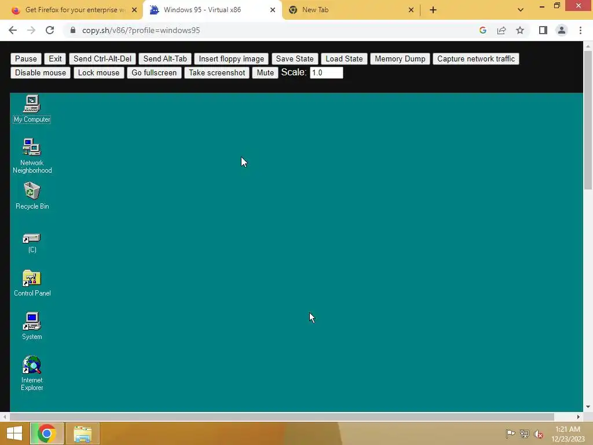Toggle the Disable mouse button

(x=41, y=72)
